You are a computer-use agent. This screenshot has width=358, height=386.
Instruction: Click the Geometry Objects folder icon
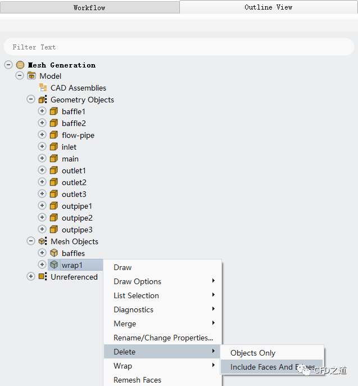click(x=43, y=100)
